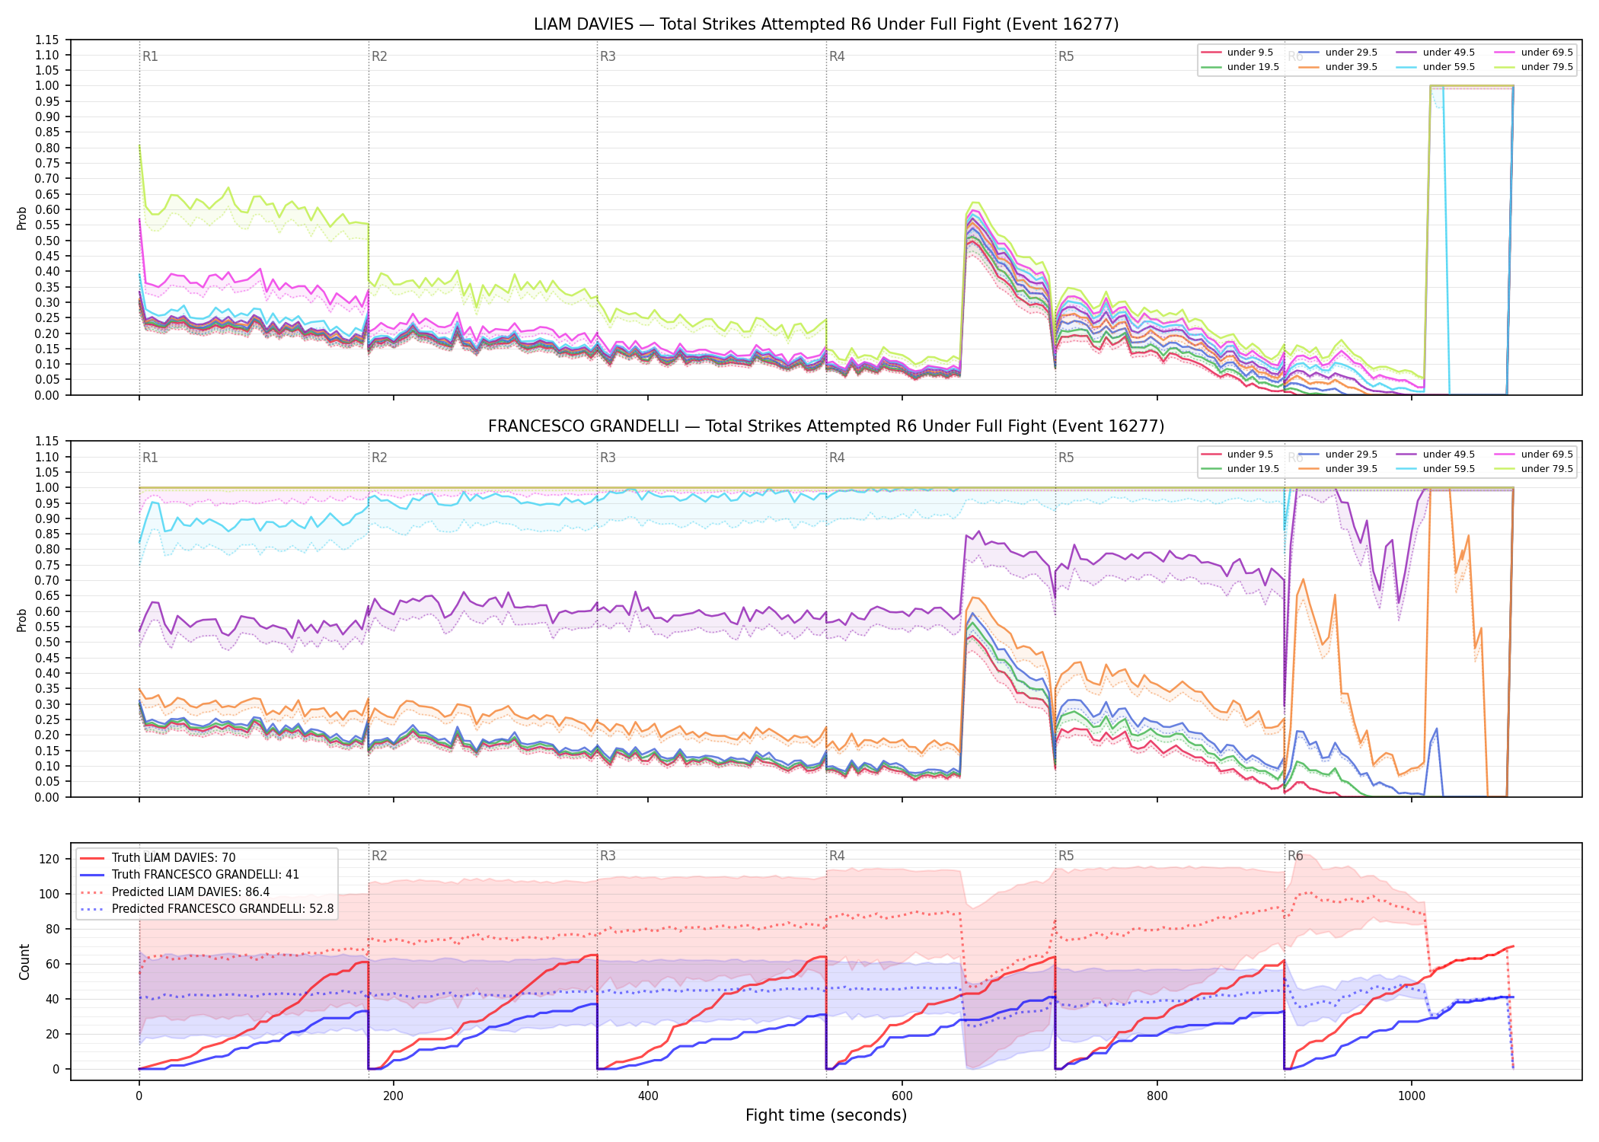Click the R2 round label in Count chart
Screen dimensions: 1599x1142
(x=379, y=856)
